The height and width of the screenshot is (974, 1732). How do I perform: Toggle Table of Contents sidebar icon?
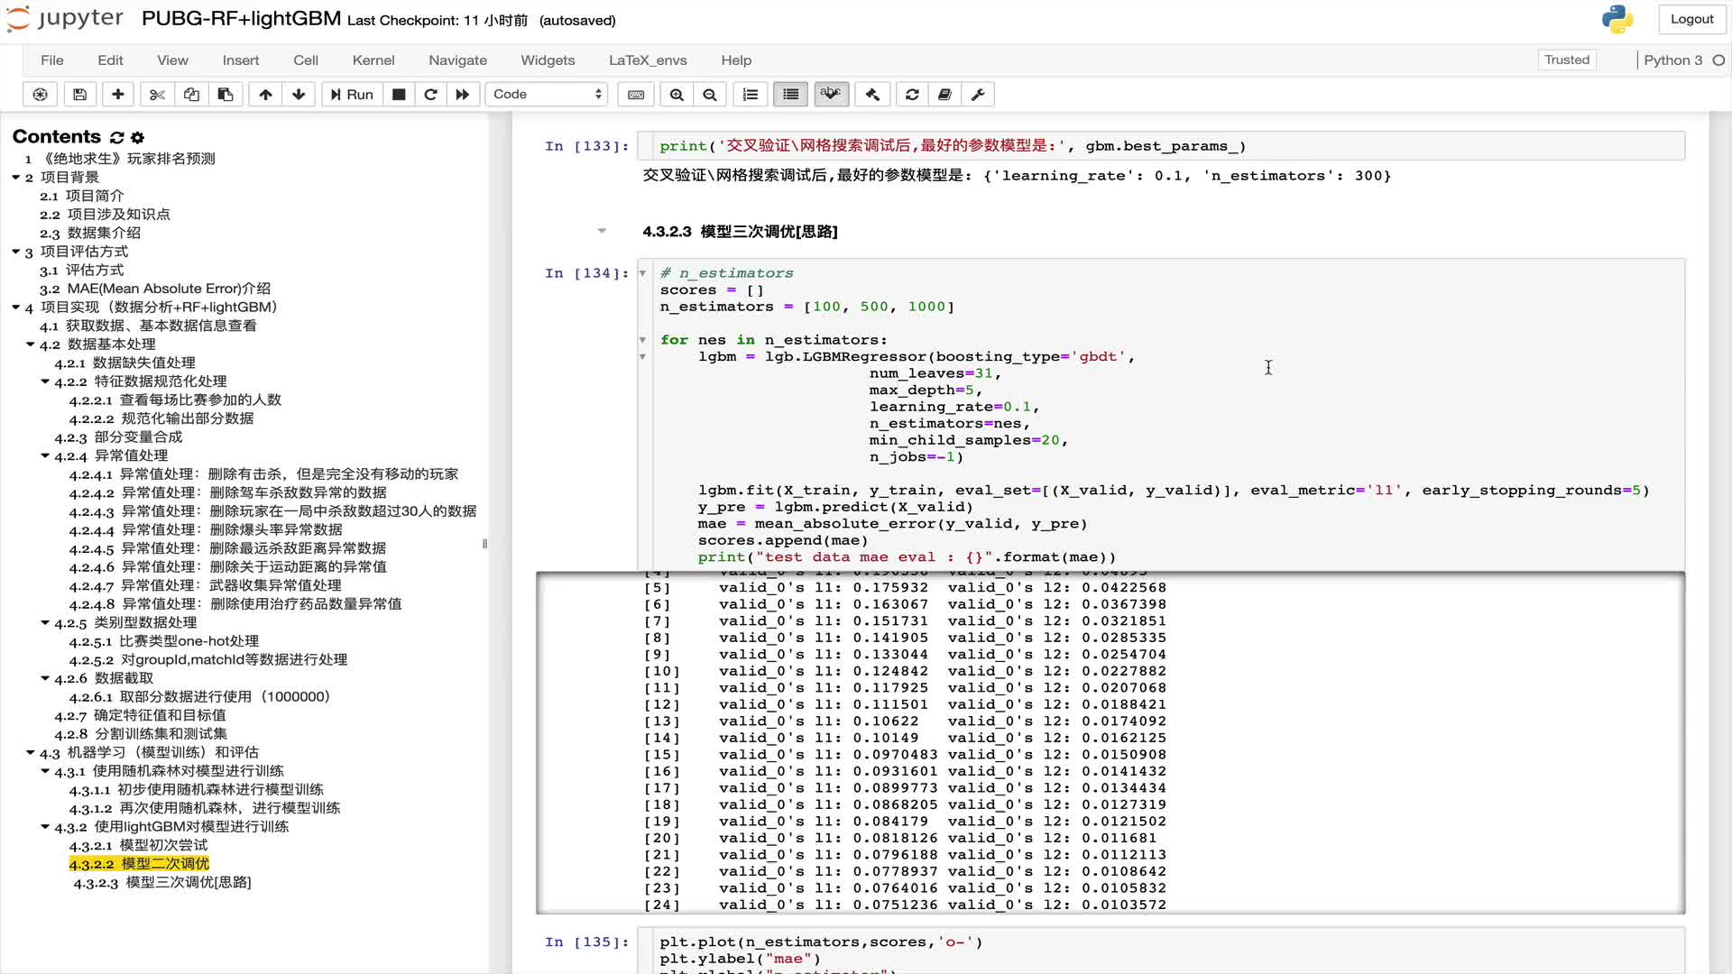[791, 94]
